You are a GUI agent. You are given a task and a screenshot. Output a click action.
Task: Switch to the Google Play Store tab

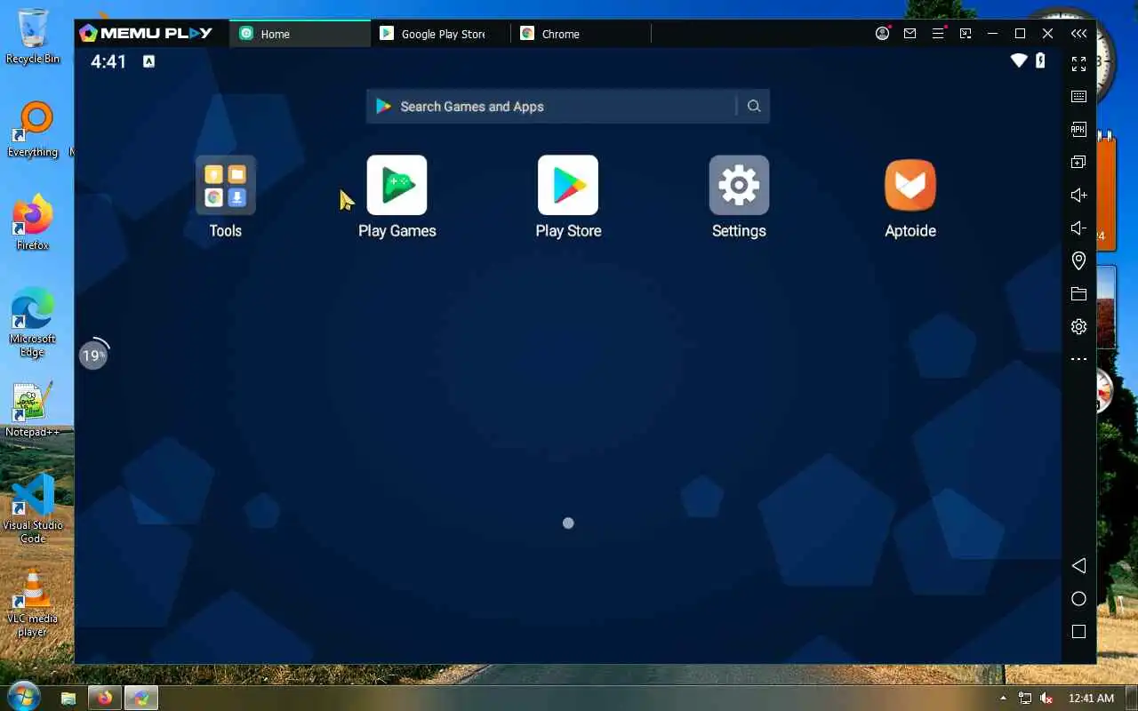[441, 34]
